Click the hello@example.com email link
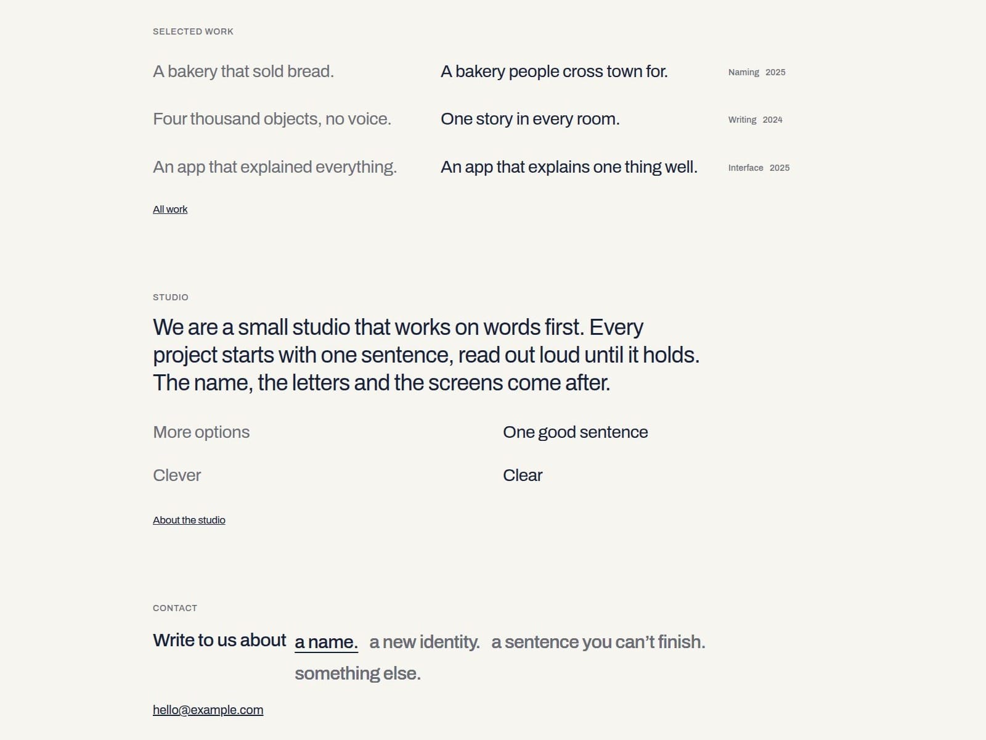 (x=208, y=710)
